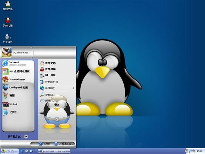The height and width of the screenshot is (154, 205).
Task: Expand 连接到(T) submenu arrow
Action: (x=73, y=88)
